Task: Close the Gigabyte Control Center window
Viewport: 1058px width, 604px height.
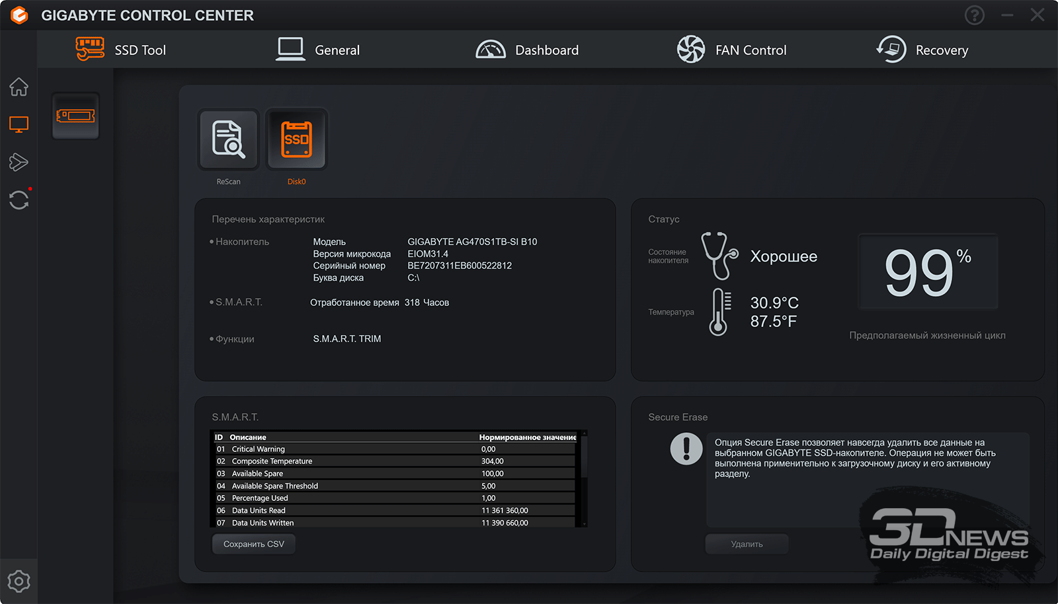Action: (1038, 15)
